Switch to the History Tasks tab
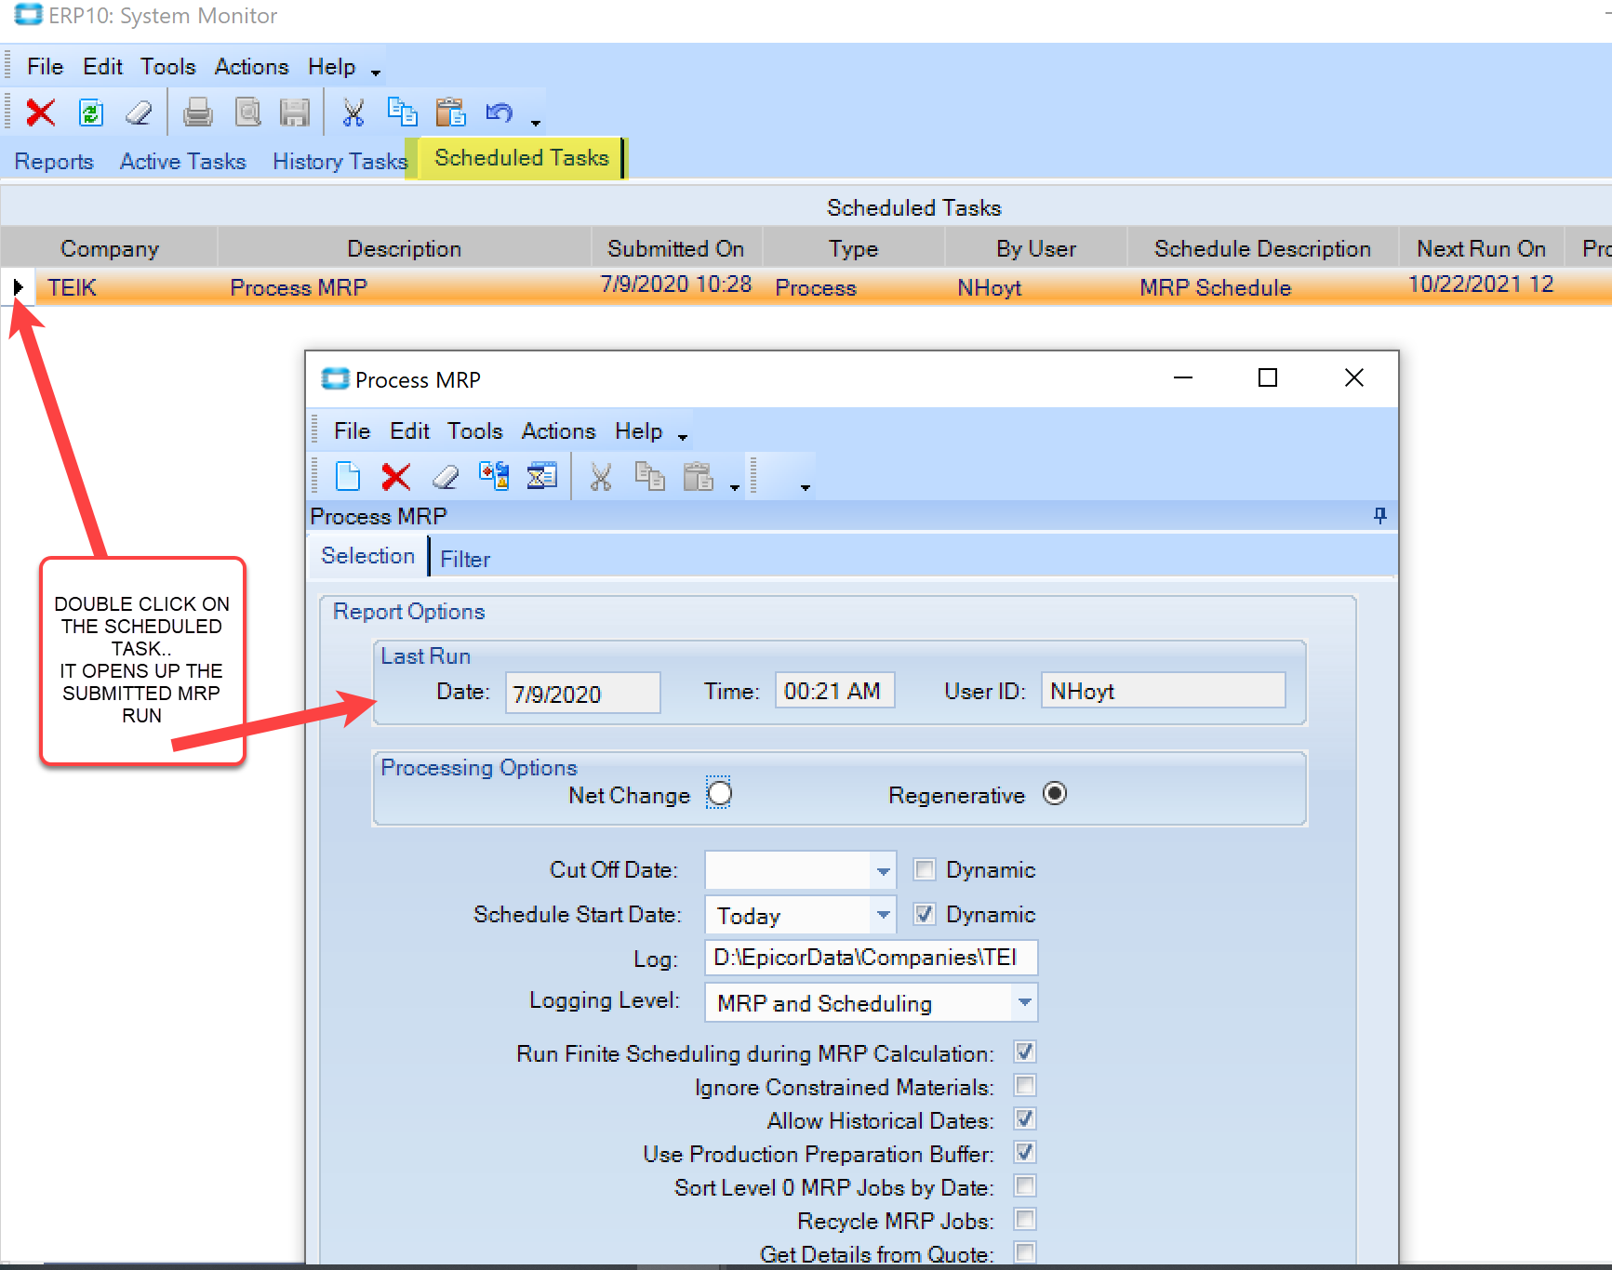This screenshot has width=1612, height=1270. pyautogui.click(x=340, y=160)
